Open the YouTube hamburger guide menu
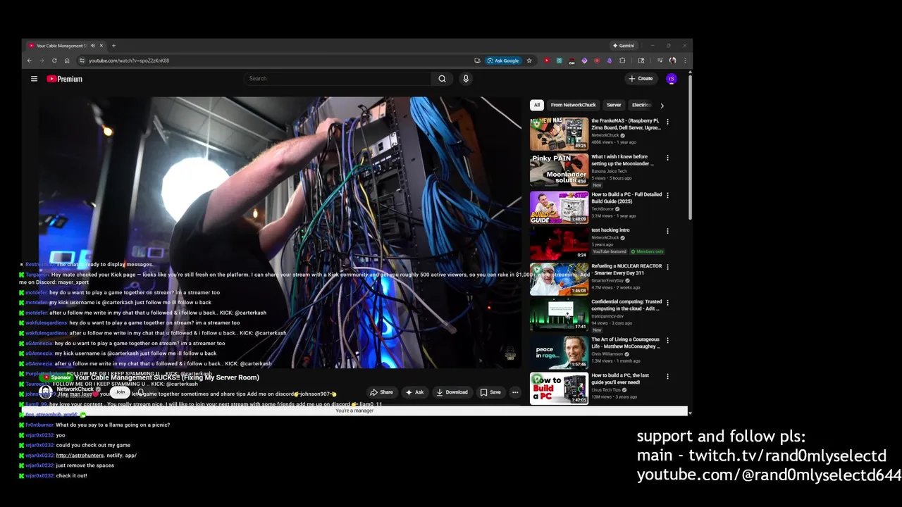902x507 pixels. coord(34,79)
